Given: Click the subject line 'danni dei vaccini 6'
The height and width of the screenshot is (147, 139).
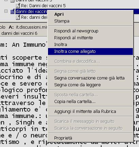Looking at the screenshot, I should pyautogui.click(x=19, y=33).
